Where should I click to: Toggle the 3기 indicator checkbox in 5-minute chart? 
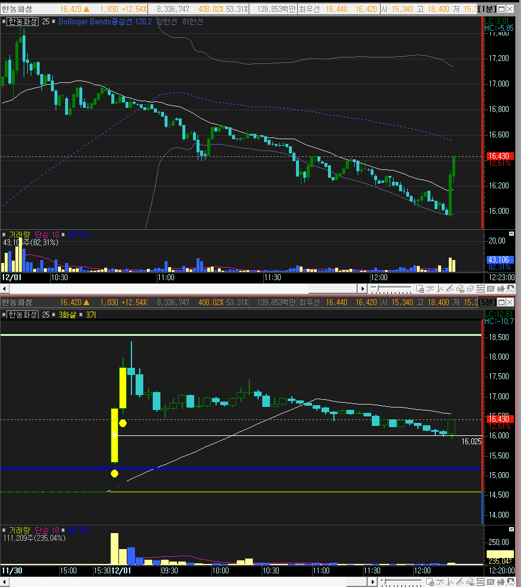click(x=81, y=315)
